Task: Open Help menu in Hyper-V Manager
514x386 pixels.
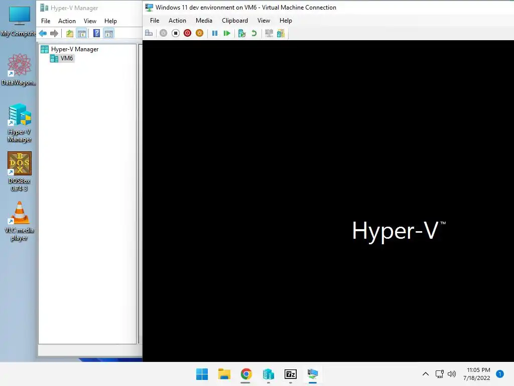Action: pyautogui.click(x=110, y=21)
